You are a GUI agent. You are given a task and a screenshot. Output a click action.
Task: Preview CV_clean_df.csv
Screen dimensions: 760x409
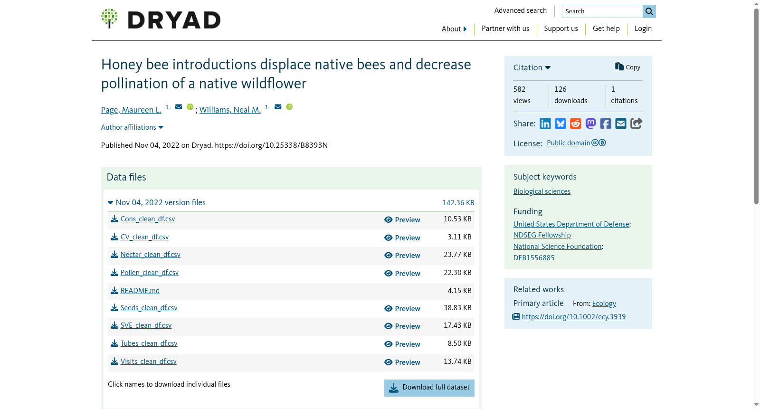pos(402,238)
